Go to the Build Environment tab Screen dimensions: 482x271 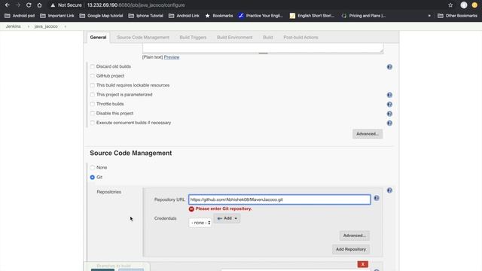[x=234, y=37]
